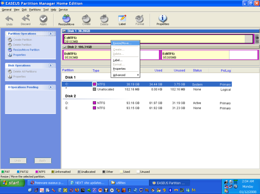Click the bottom Undo button in sidebar

click(x=18, y=161)
